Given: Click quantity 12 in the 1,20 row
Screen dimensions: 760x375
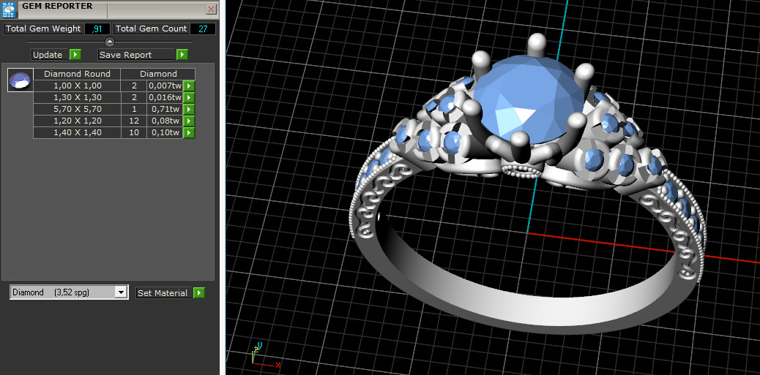Looking at the screenshot, I should tap(134, 121).
